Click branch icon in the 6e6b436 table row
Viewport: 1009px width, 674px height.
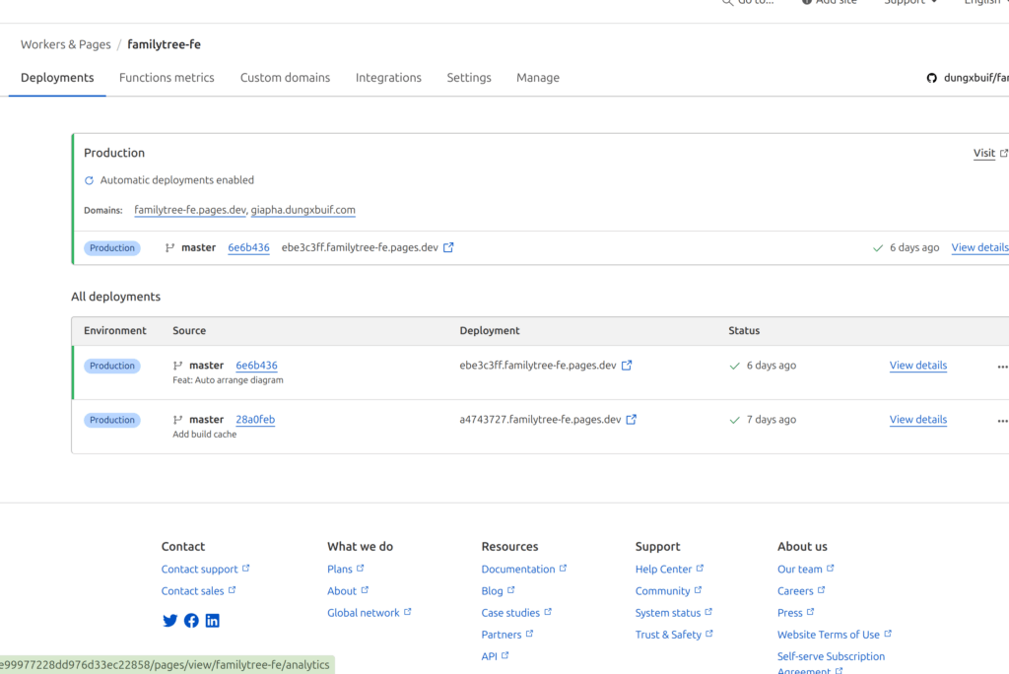pos(177,366)
